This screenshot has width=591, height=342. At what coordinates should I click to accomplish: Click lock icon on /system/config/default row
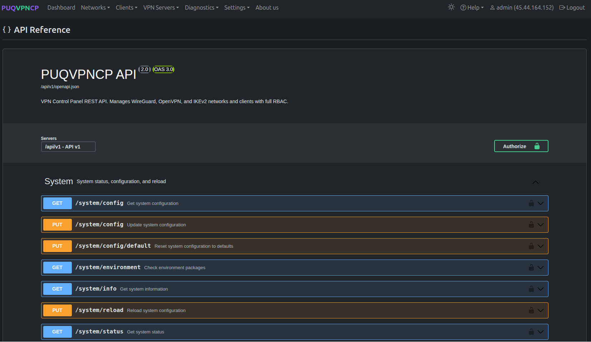[x=531, y=246]
